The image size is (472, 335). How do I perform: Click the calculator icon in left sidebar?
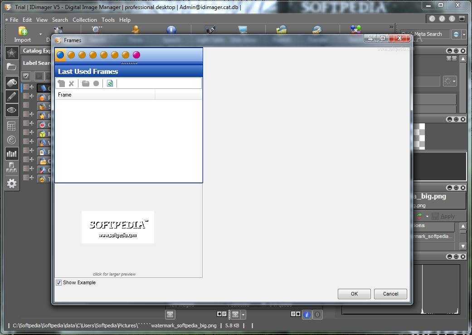[12, 126]
